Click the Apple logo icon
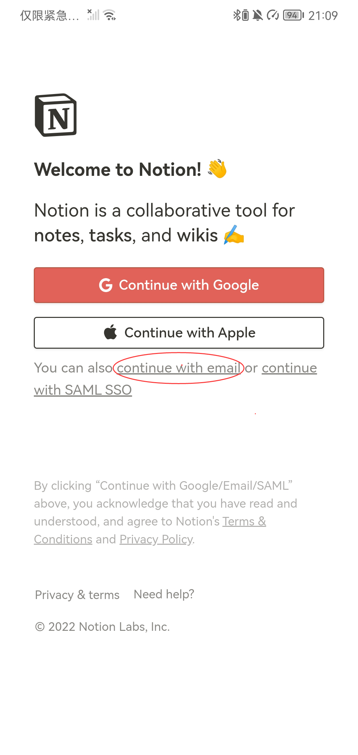 (x=110, y=332)
